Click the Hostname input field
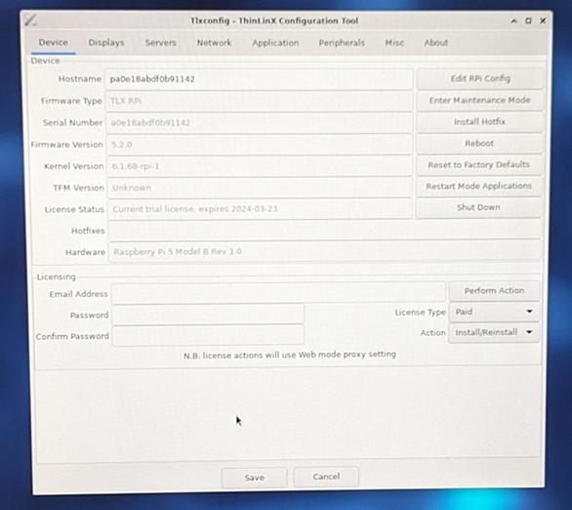572x510 pixels. [260, 79]
